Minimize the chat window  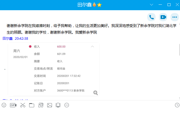click(x=160, y=5)
